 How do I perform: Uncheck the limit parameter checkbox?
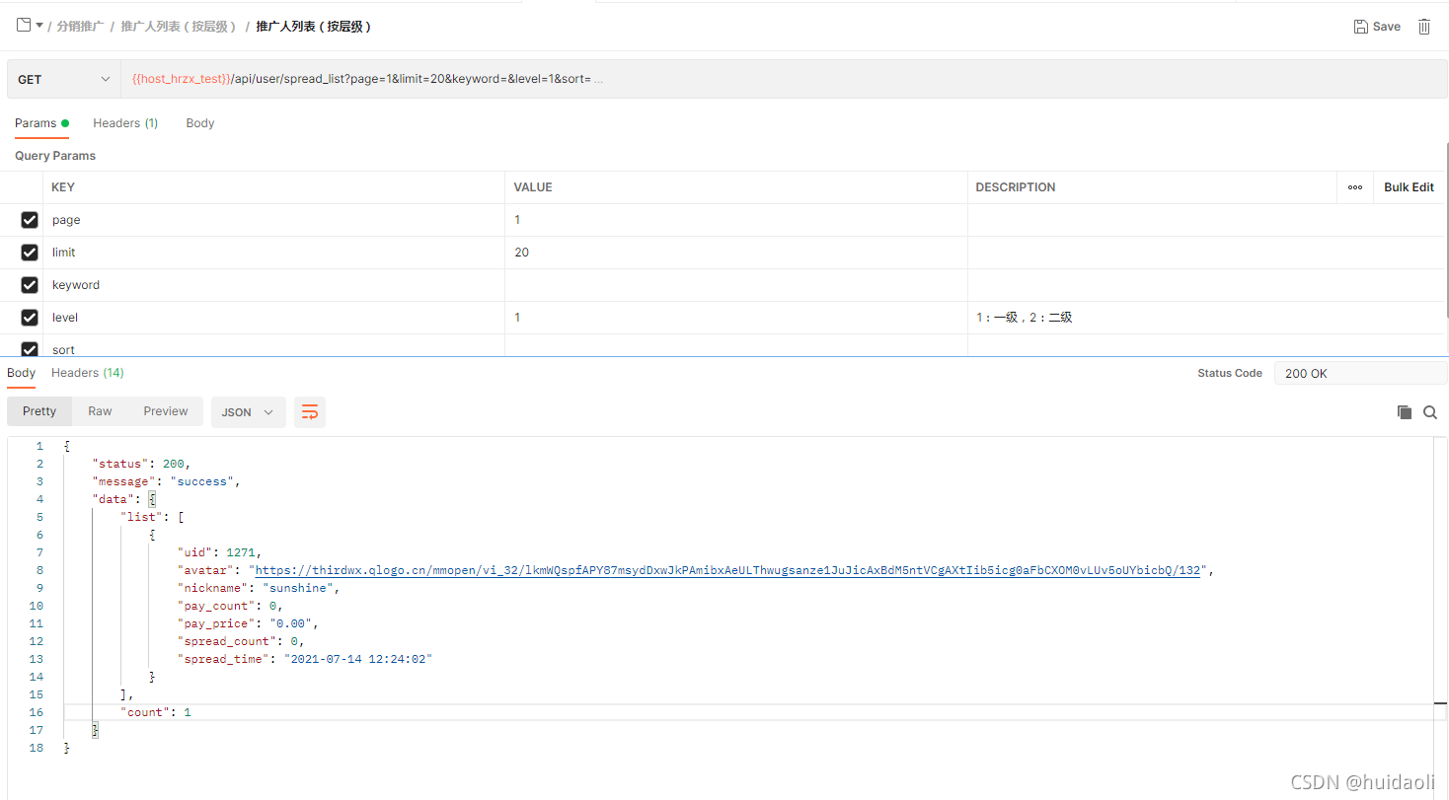click(30, 253)
